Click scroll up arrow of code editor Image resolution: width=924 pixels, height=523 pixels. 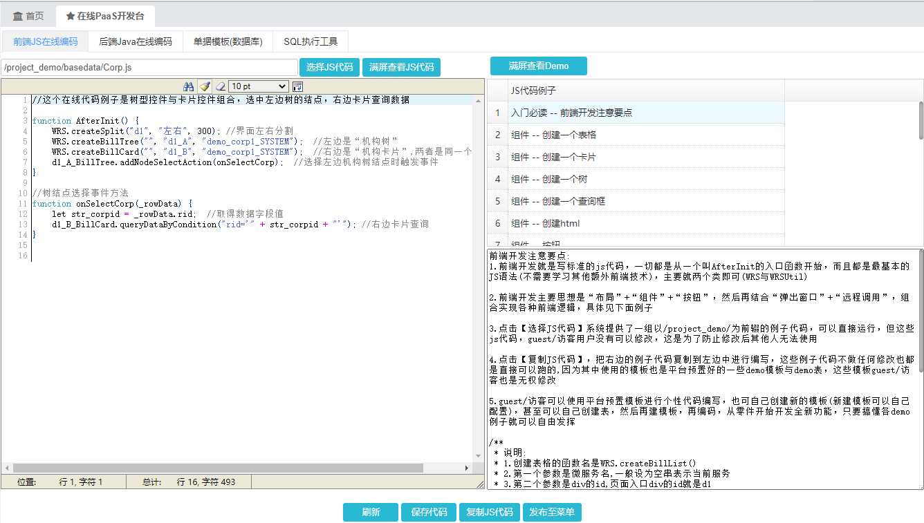point(478,100)
